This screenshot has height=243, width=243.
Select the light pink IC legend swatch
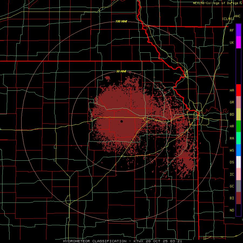(238, 174)
